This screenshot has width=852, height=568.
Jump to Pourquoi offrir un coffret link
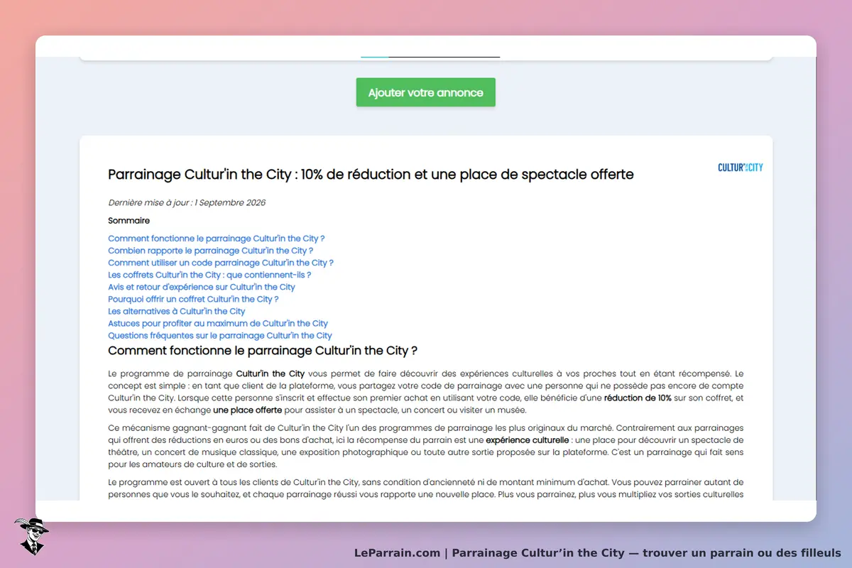pos(193,299)
